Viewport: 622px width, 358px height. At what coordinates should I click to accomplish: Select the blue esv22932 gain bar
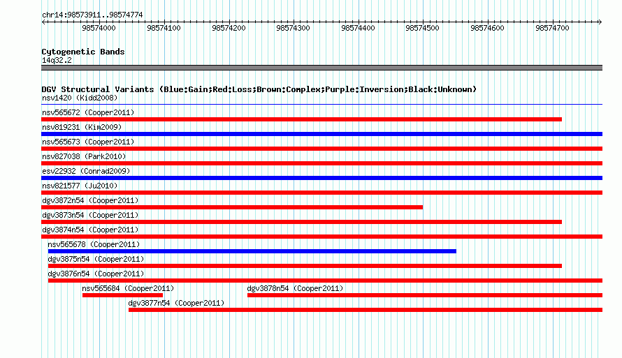pyautogui.click(x=321, y=178)
